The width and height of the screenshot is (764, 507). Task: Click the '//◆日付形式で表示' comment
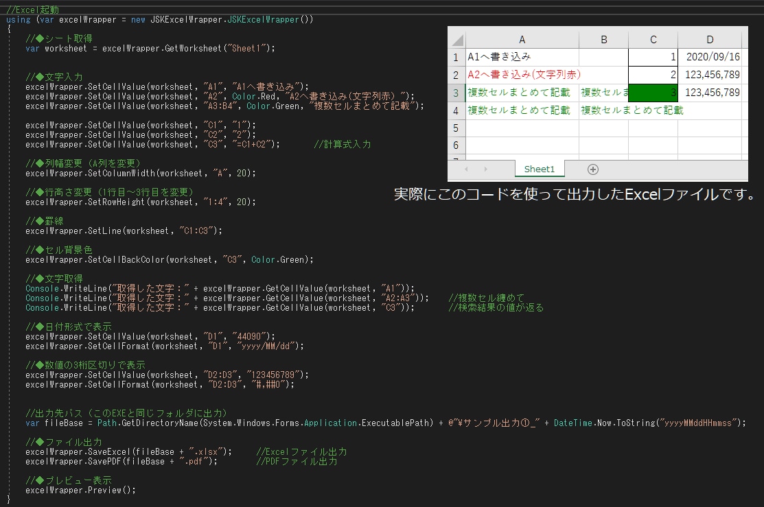pos(69,327)
